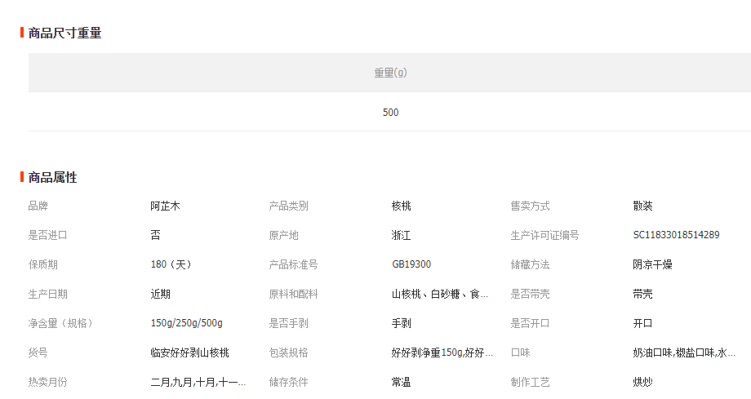Select the 阴凉干燥 storage method value
Screen dimensions: 751x399
tap(652, 264)
